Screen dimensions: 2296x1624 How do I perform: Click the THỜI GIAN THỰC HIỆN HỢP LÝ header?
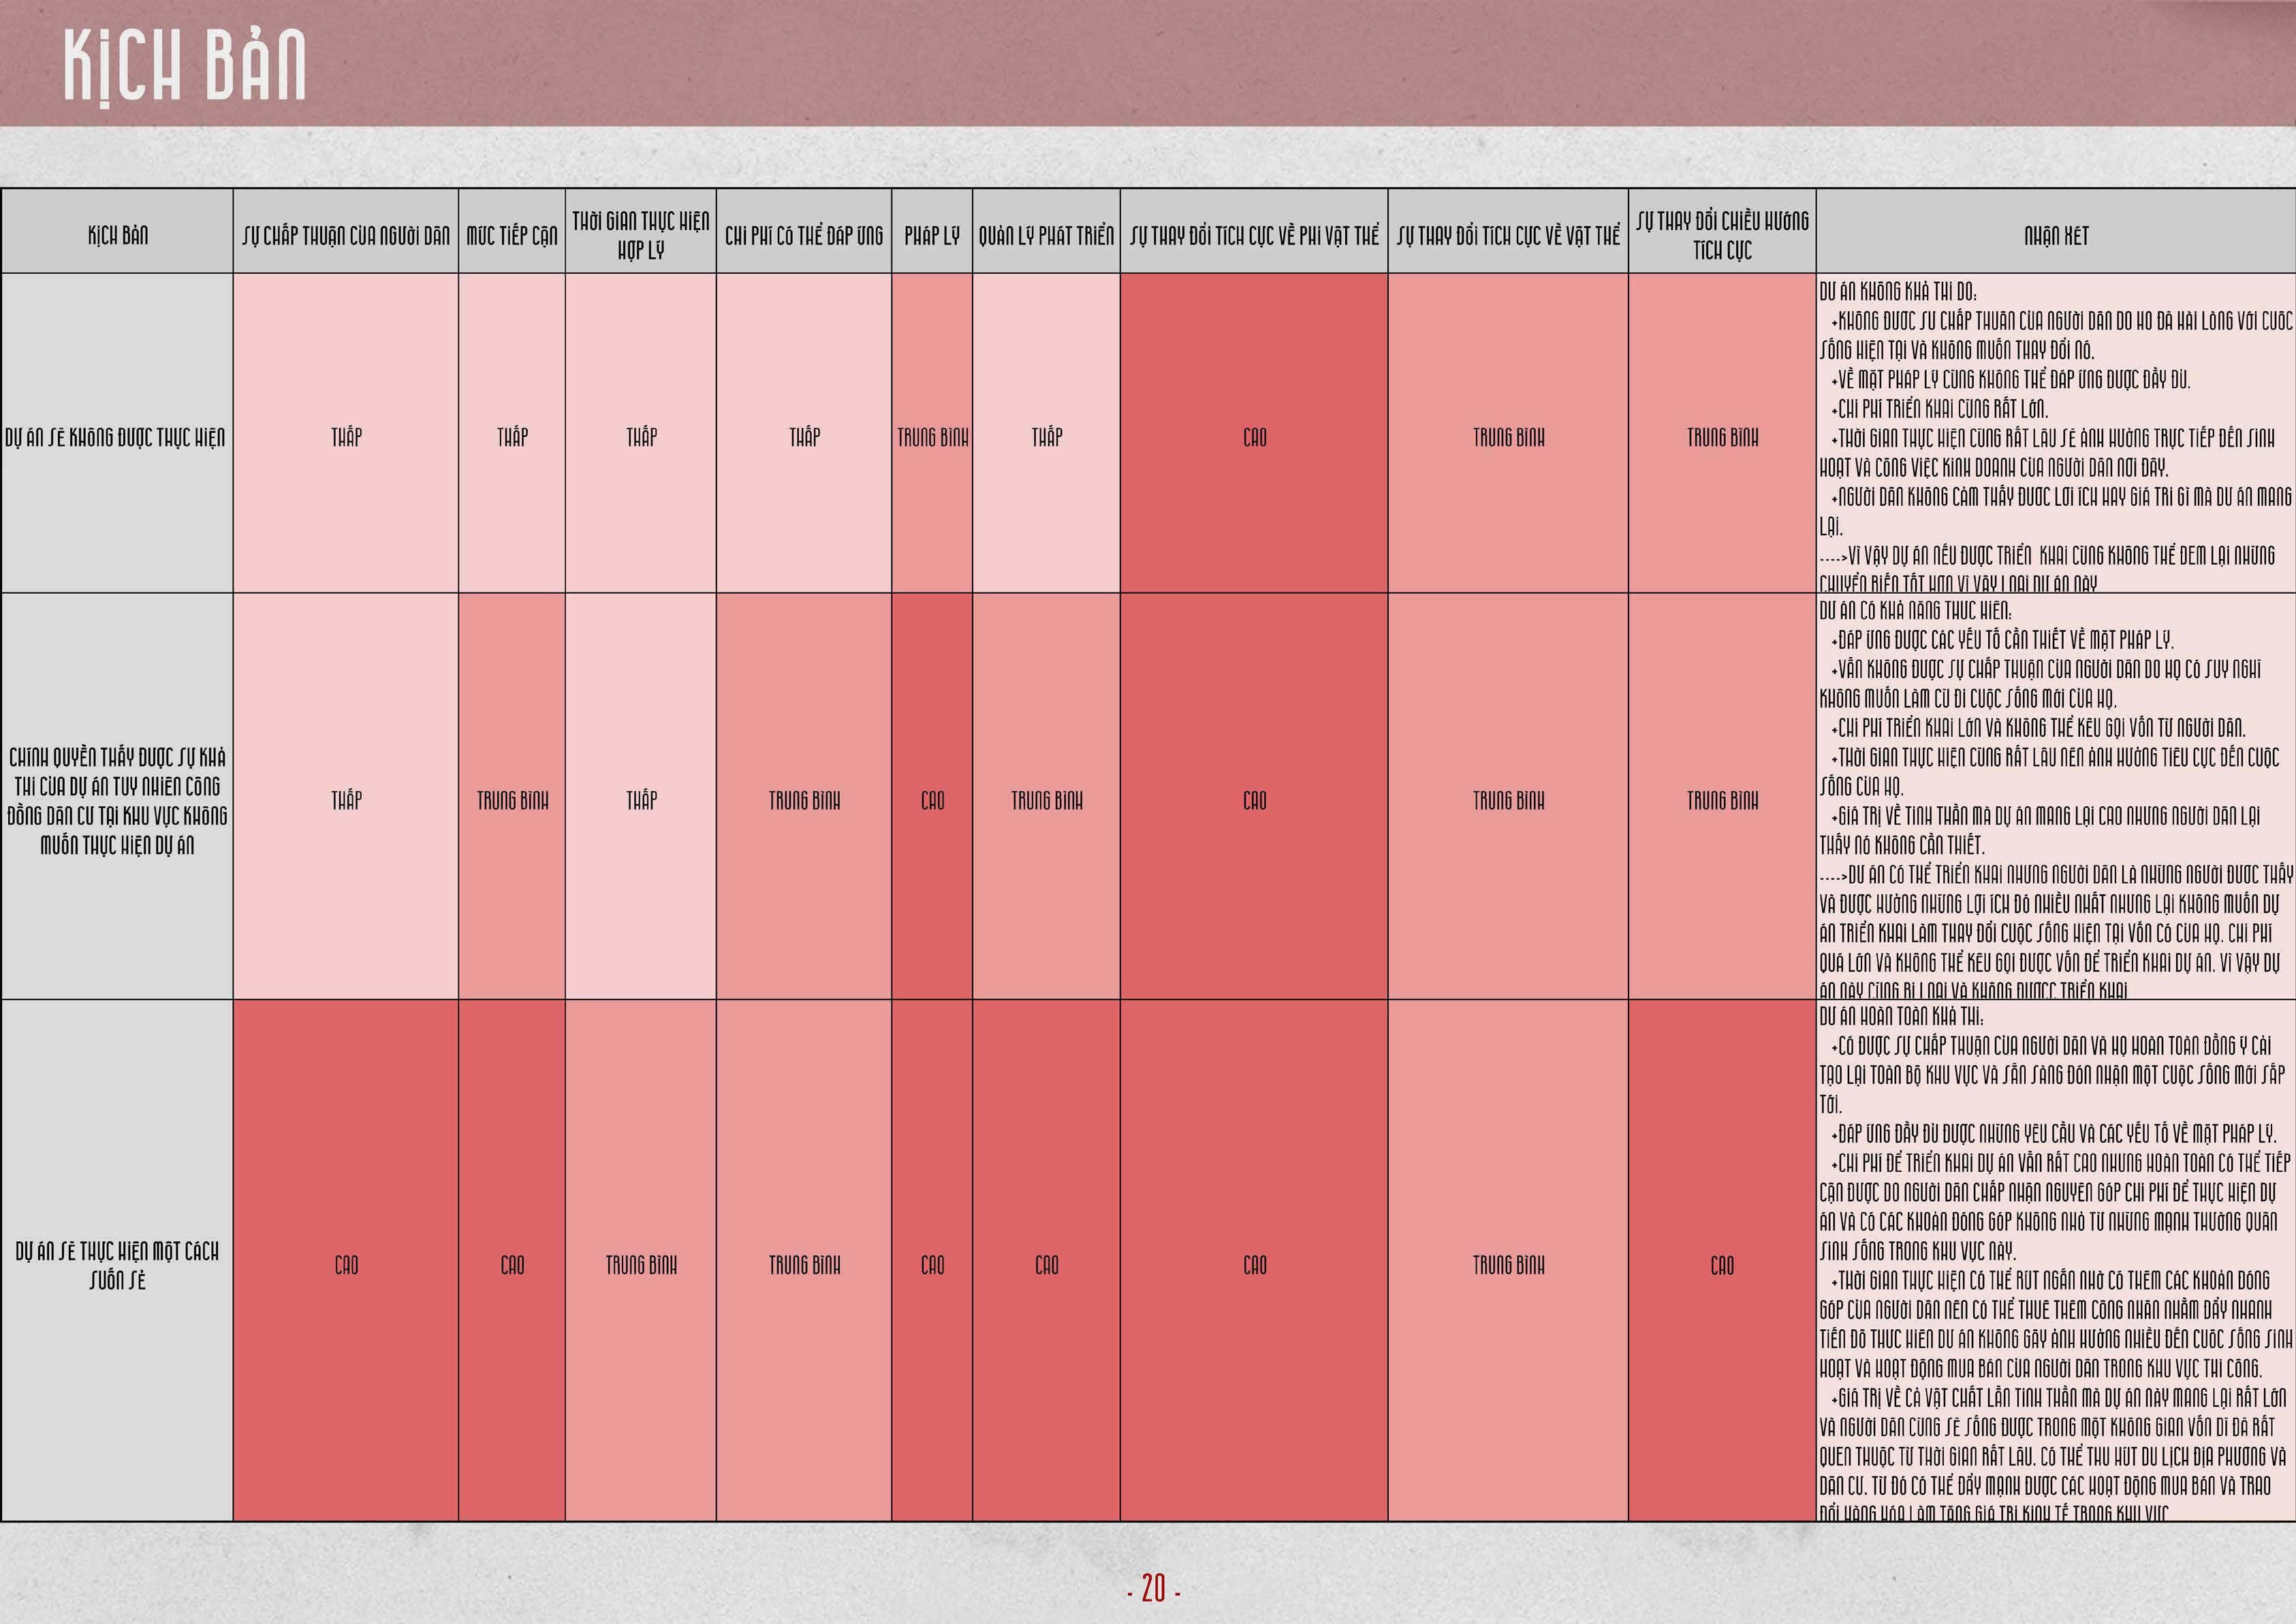pos(641,235)
